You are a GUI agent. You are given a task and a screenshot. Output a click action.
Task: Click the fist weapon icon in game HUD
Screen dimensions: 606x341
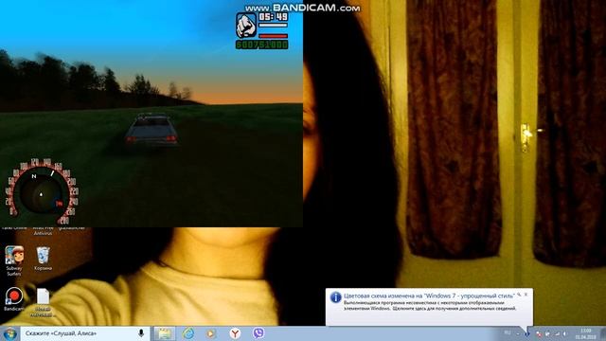point(246,26)
